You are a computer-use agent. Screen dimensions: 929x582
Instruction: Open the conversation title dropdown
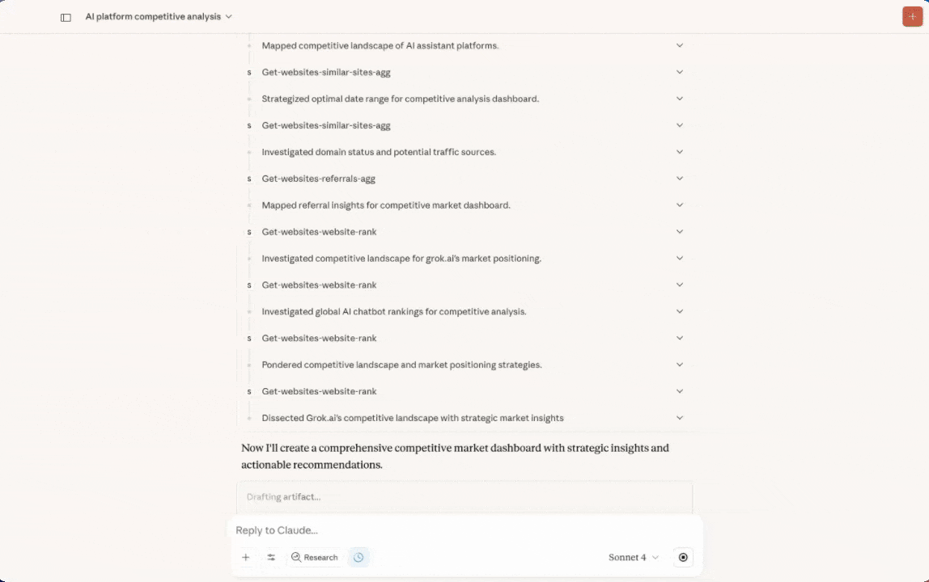[159, 16]
